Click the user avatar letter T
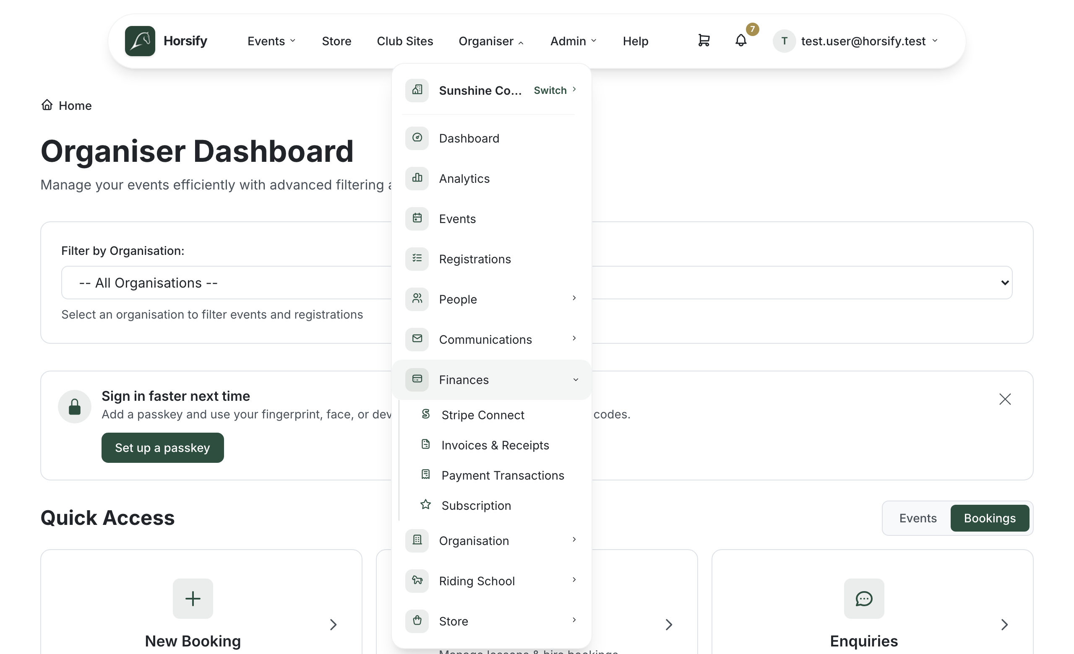 [784, 41]
